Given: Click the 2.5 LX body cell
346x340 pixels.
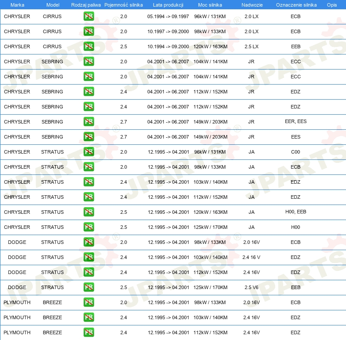Looking at the screenshot, I should point(251,46).
